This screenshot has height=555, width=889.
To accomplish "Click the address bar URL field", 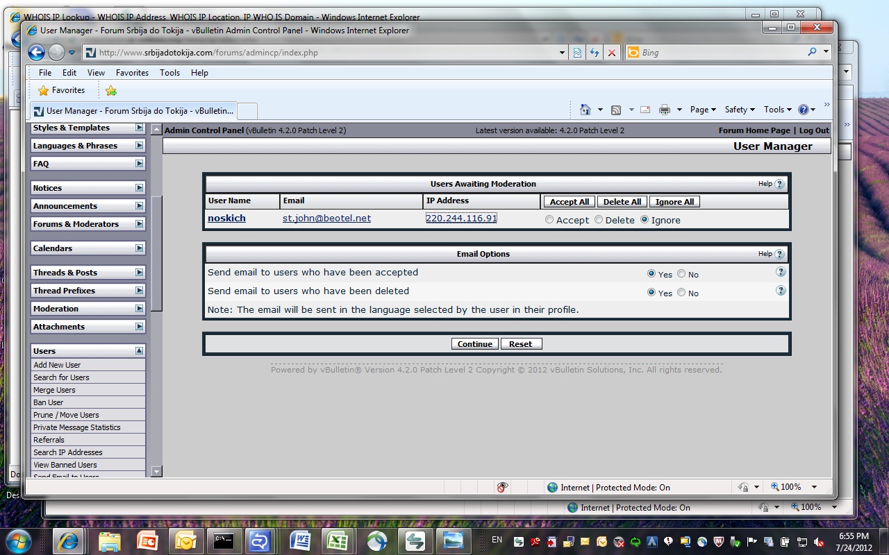I will [325, 52].
